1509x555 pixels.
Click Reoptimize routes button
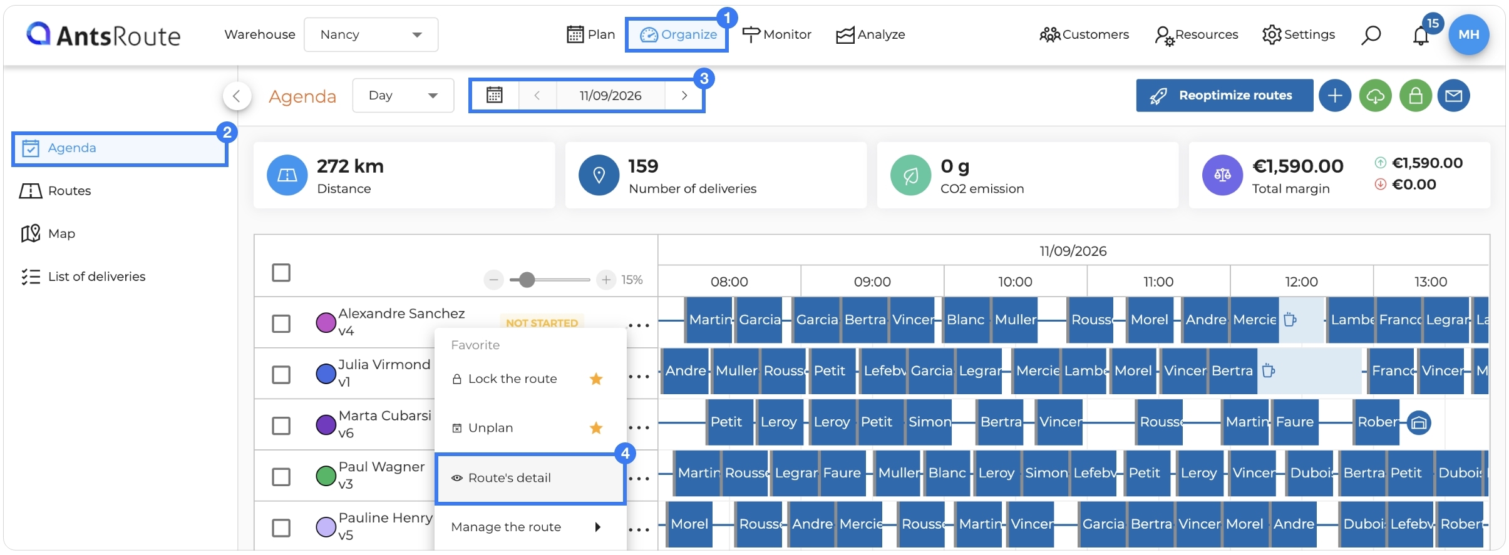[1224, 96]
